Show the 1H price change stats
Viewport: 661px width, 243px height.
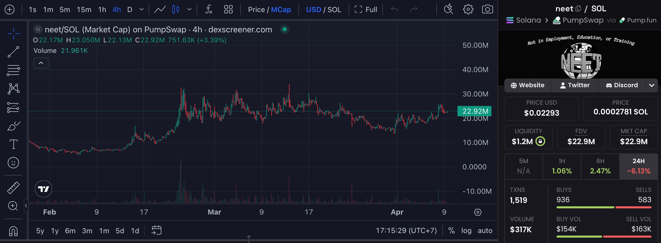(x=562, y=166)
